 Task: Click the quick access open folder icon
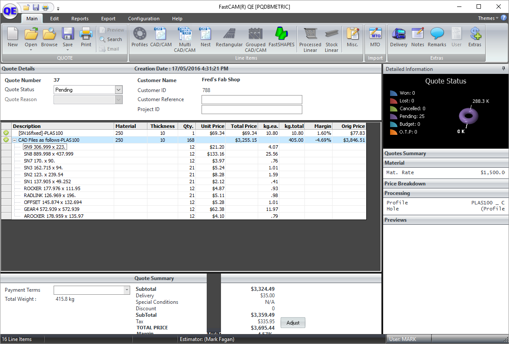point(27,7)
